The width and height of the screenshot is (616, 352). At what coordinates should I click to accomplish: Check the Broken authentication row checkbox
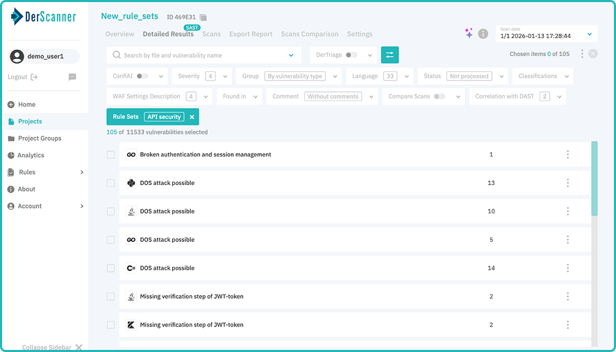point(111,155)
